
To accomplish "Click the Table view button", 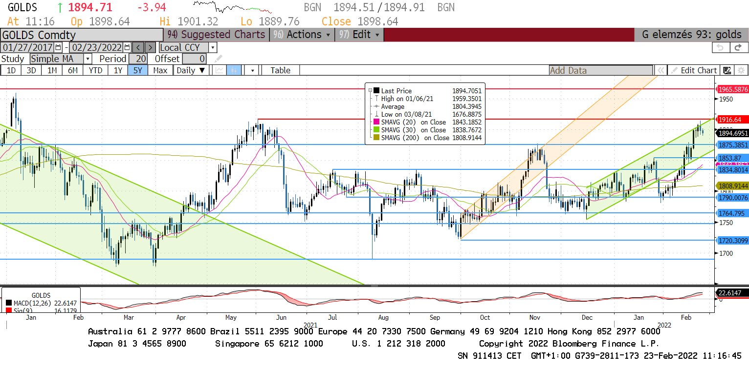I will [x=280, y=70].
